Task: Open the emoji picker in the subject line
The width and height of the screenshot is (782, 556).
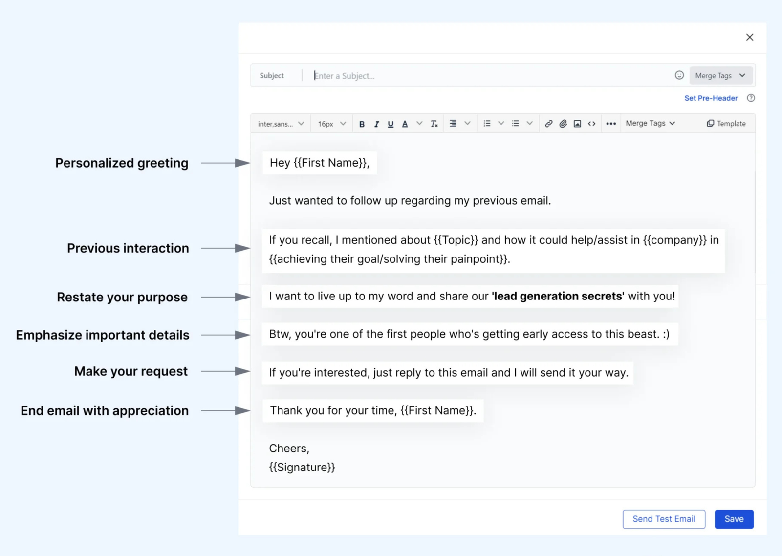Action: click(679, 75)
